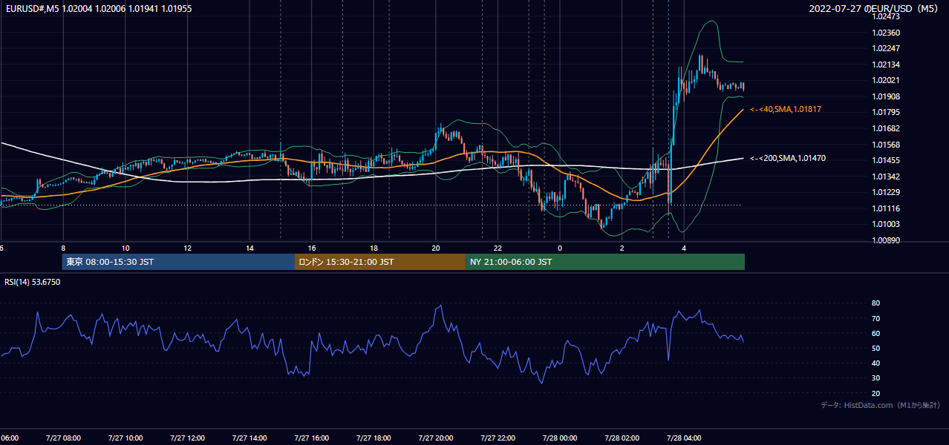Click the 7/27 14:00 bottom axis label
Image resolution: width=949 pixels, height=445 pixels.
pyautogui.click(x=250, y=438)
